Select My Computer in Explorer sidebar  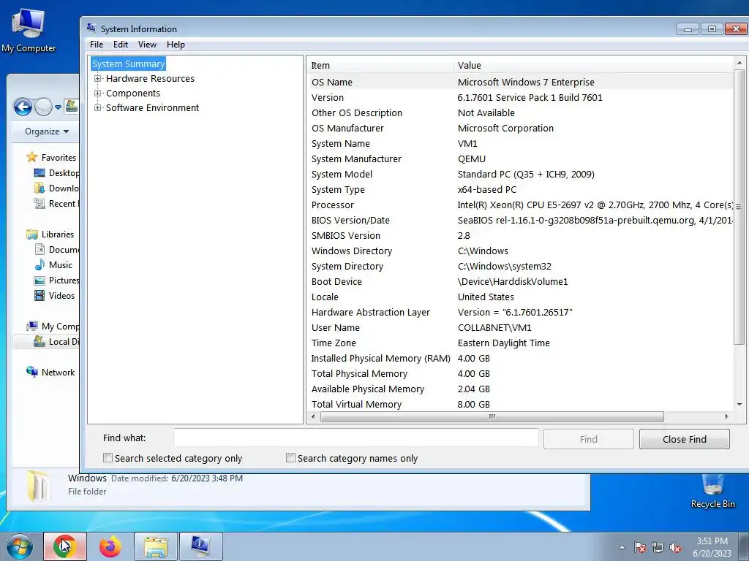point(53,327)
